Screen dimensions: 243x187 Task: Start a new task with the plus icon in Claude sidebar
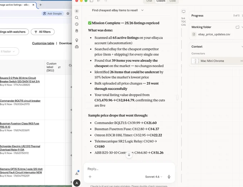point(76,11)
